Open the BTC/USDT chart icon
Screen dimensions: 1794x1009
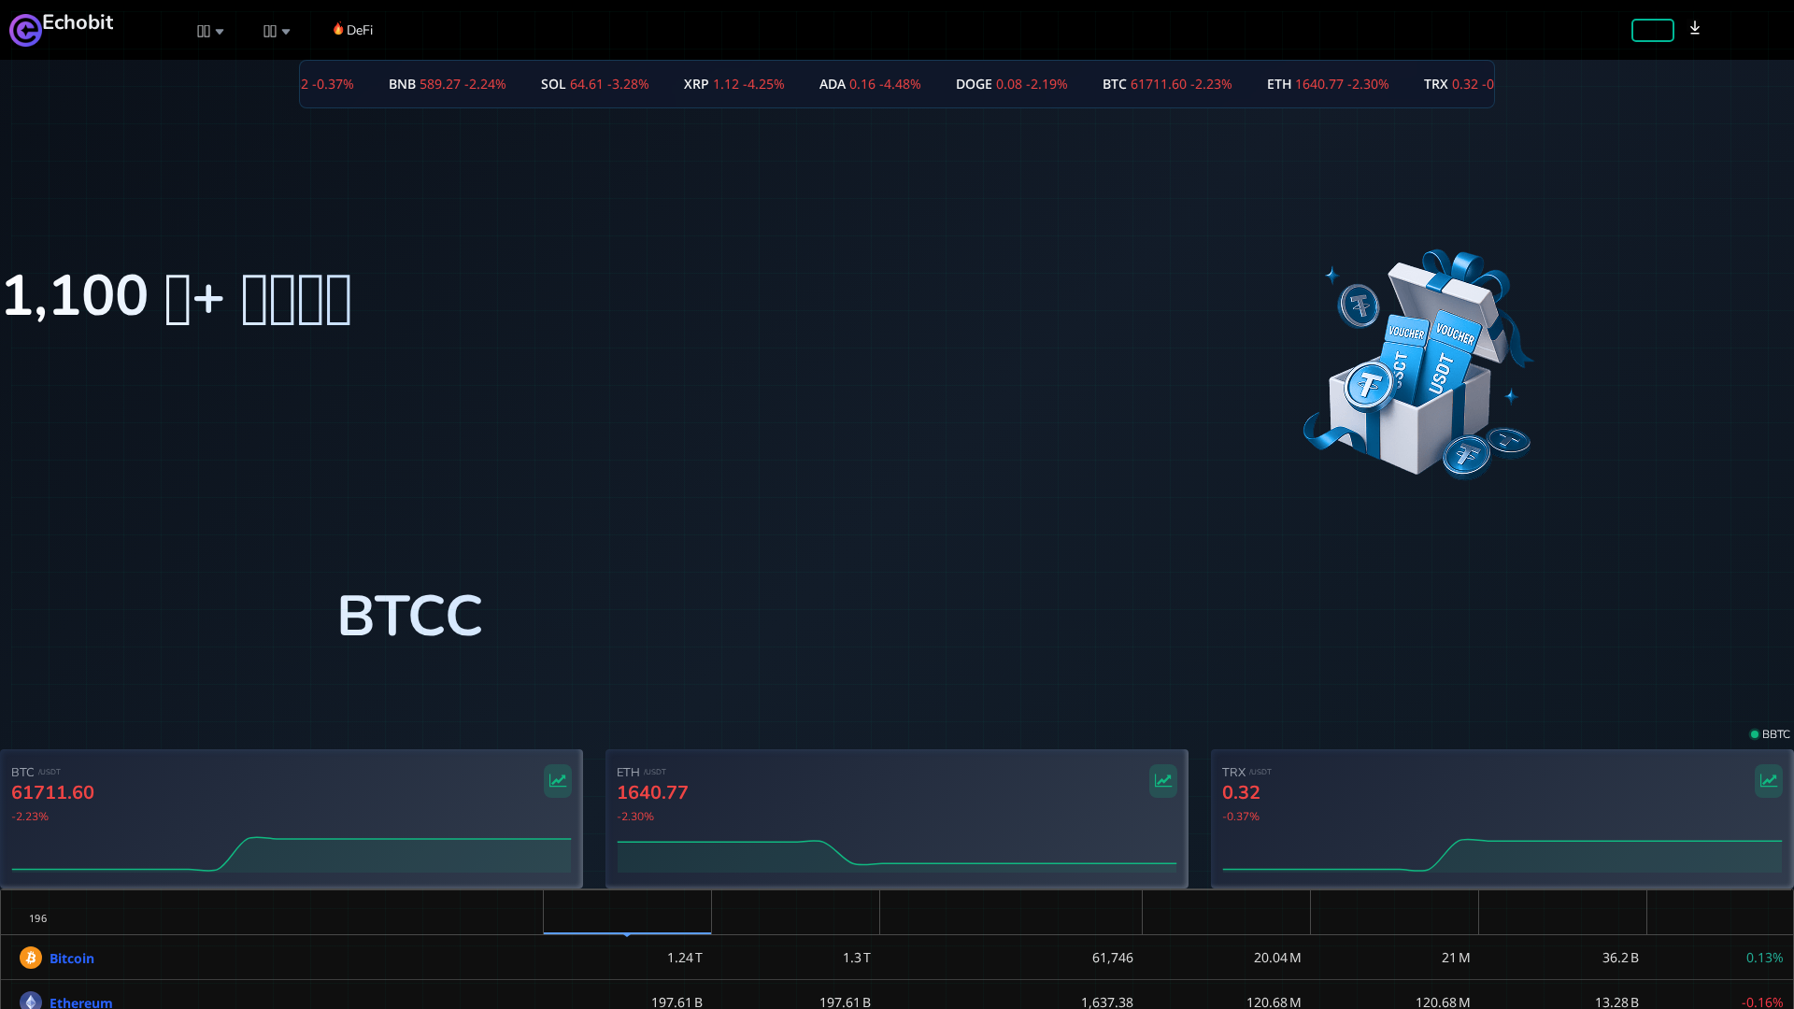coord(558,781)
